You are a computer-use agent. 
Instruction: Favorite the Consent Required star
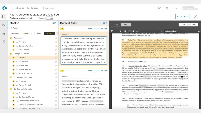point(56,46)
